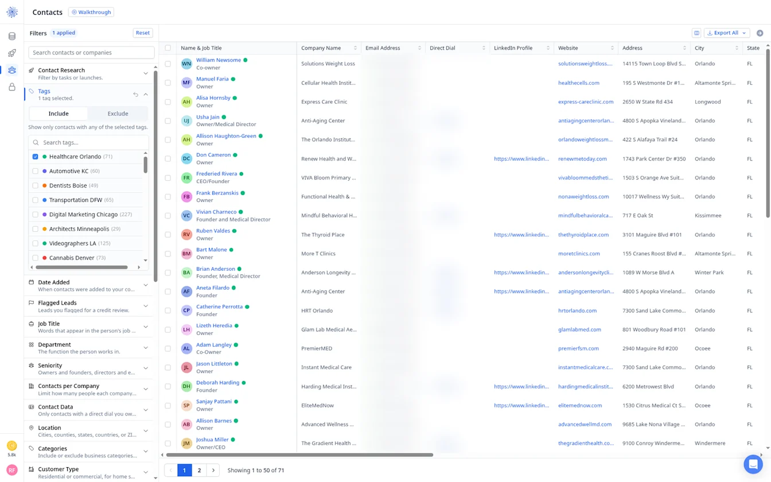Check the Automotive KC tag
Screen dimensions: 771x482
click(x=36, y=171)
